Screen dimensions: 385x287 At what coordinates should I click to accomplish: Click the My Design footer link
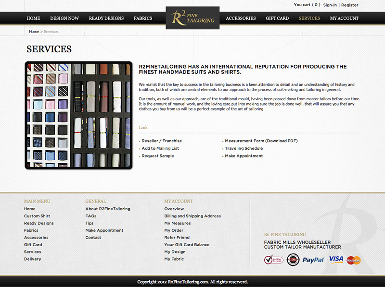175,252
